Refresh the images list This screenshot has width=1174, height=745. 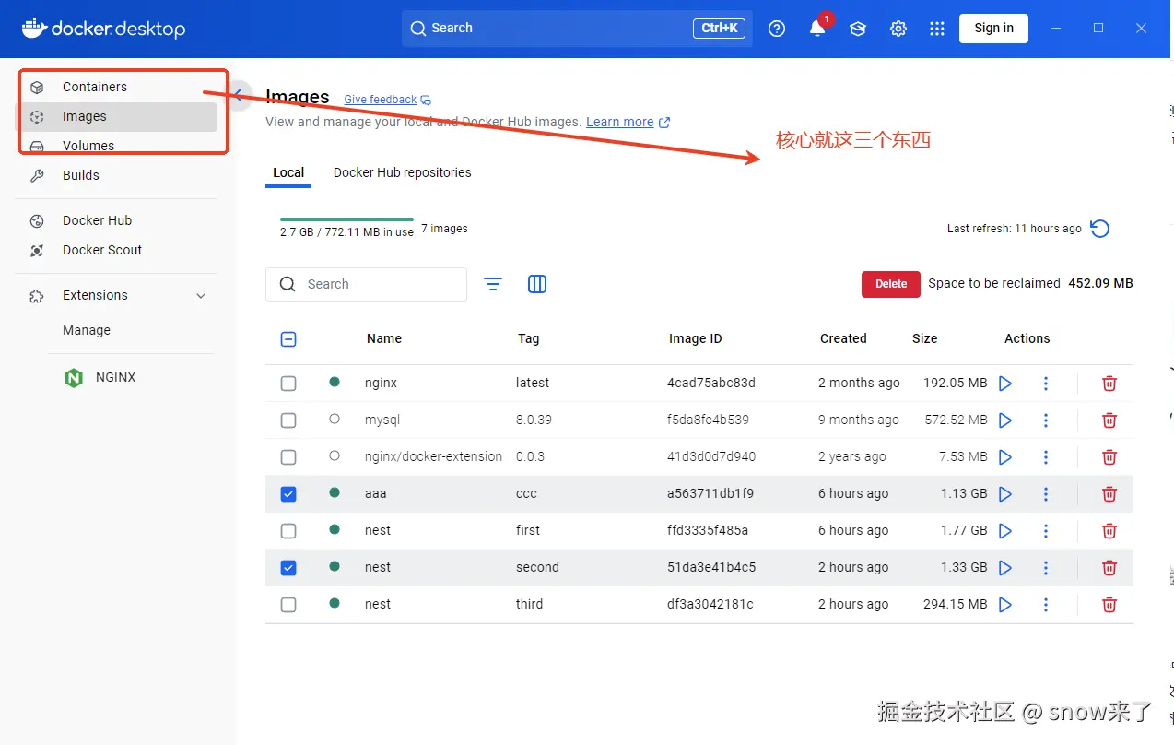point(1099,229)
